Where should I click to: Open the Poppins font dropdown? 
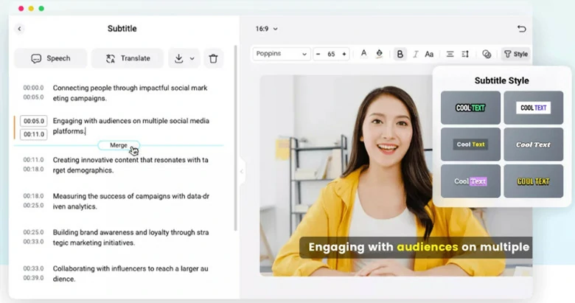[282, 54]
